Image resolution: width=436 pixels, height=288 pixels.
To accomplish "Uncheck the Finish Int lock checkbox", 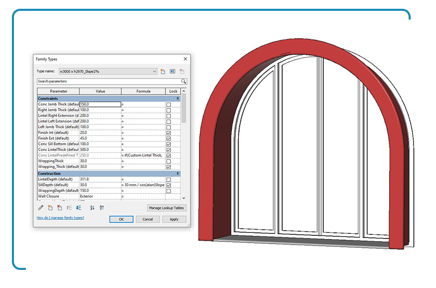I will pos(168,133).
